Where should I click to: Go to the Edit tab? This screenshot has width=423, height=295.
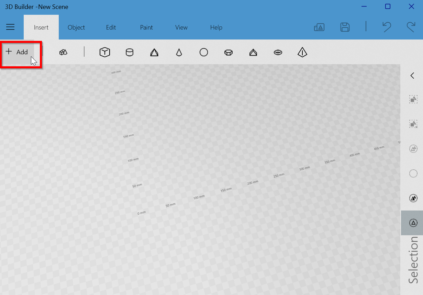(x=111, y=27)
